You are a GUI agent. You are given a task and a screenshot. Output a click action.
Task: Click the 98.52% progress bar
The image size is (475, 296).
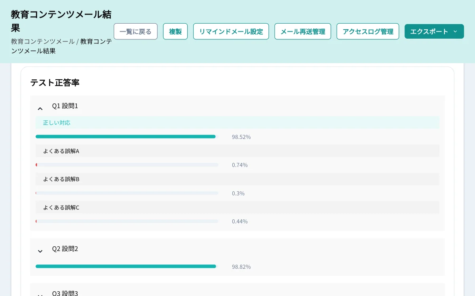tap(127, 137)
